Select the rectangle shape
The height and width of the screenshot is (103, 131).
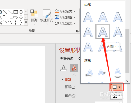click(x=16, y=12)
